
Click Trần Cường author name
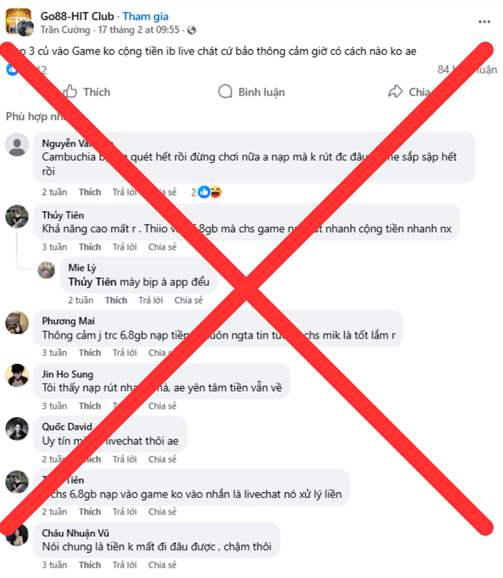click(x=65, y=30)
